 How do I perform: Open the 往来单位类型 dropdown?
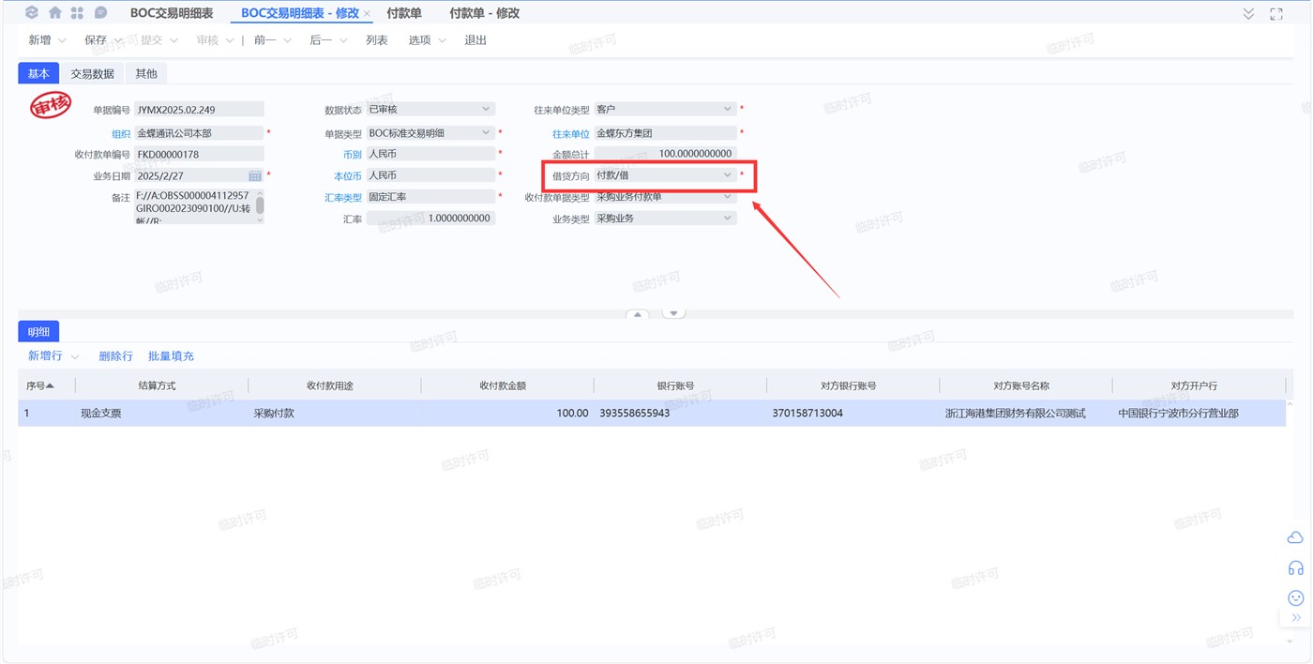[727, 110]
